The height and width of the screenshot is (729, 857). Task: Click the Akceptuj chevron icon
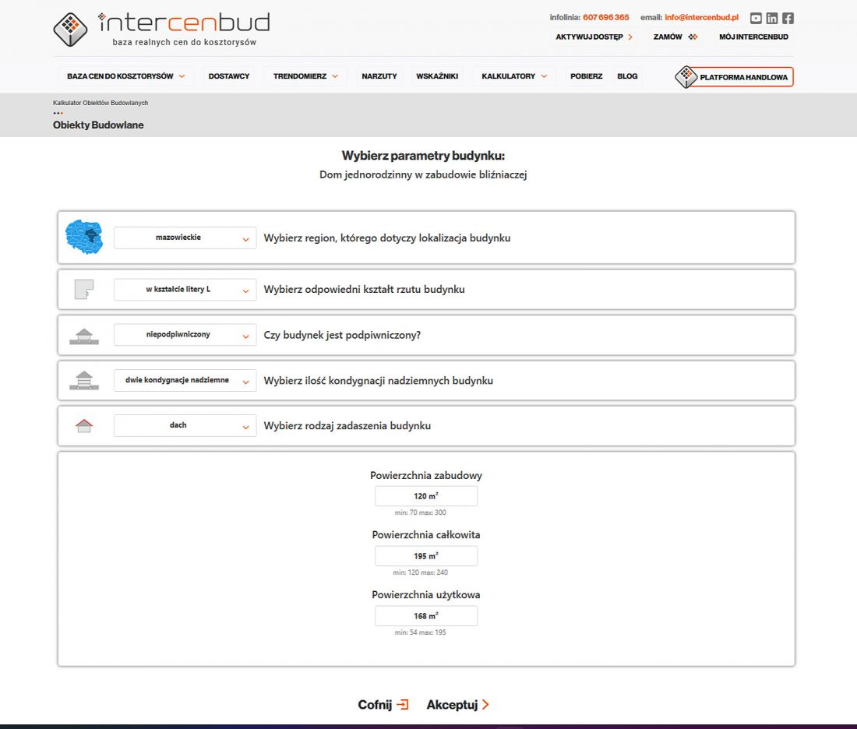click(x=485, y=704)
